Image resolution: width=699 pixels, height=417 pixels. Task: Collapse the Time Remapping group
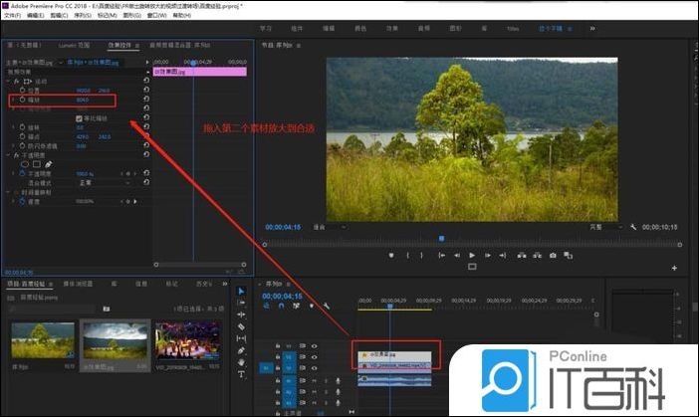click(x=8, y=192)
